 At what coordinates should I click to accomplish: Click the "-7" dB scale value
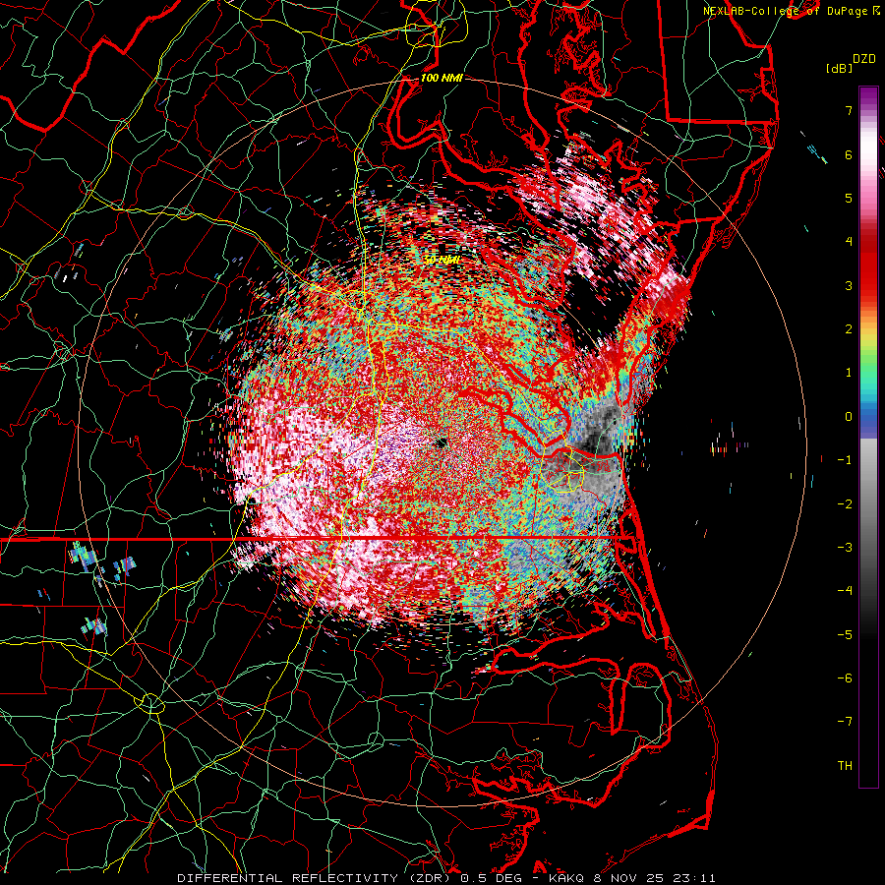click(845, 722)
